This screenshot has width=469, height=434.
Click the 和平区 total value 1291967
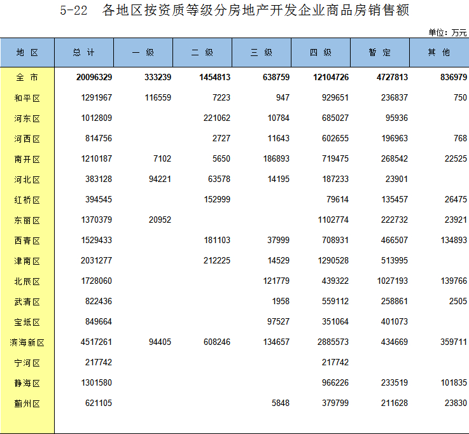click(97, 97)
